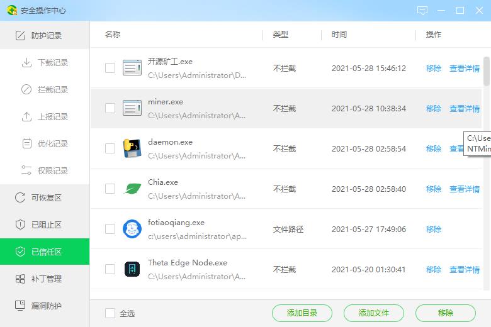The width and height of the screenshot is (491, 327).
Task: Click the 文件路径 type cell
Action: [288, 230]
